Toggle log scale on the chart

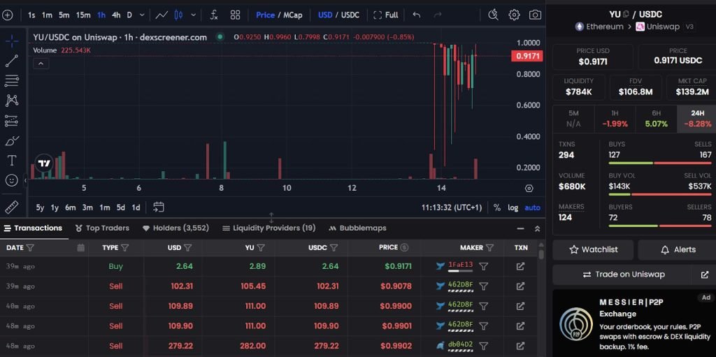pos(513,207)
